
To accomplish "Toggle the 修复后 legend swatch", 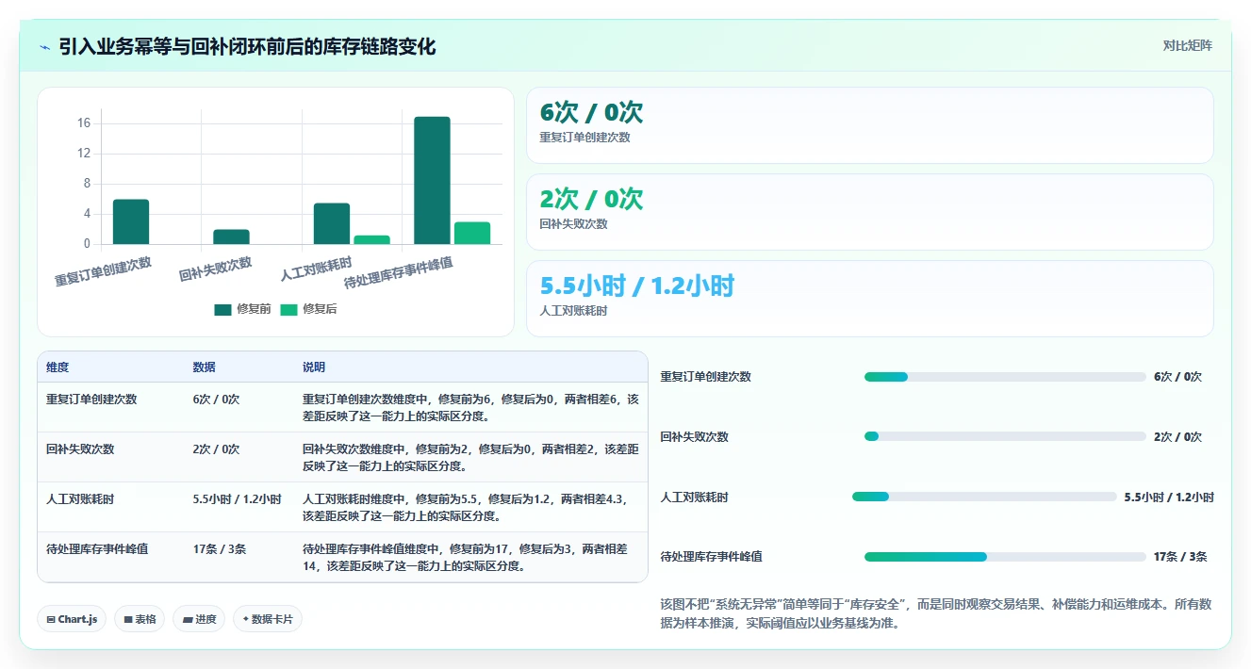I will [288, 309].
